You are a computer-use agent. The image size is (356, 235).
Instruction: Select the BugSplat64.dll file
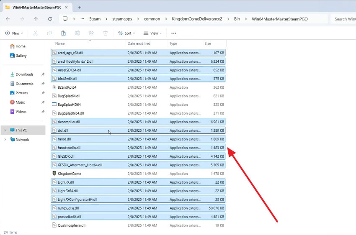click(x=138, y=96)
